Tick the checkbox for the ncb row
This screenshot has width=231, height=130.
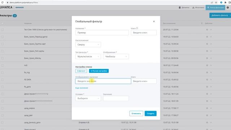click(2, 65)
